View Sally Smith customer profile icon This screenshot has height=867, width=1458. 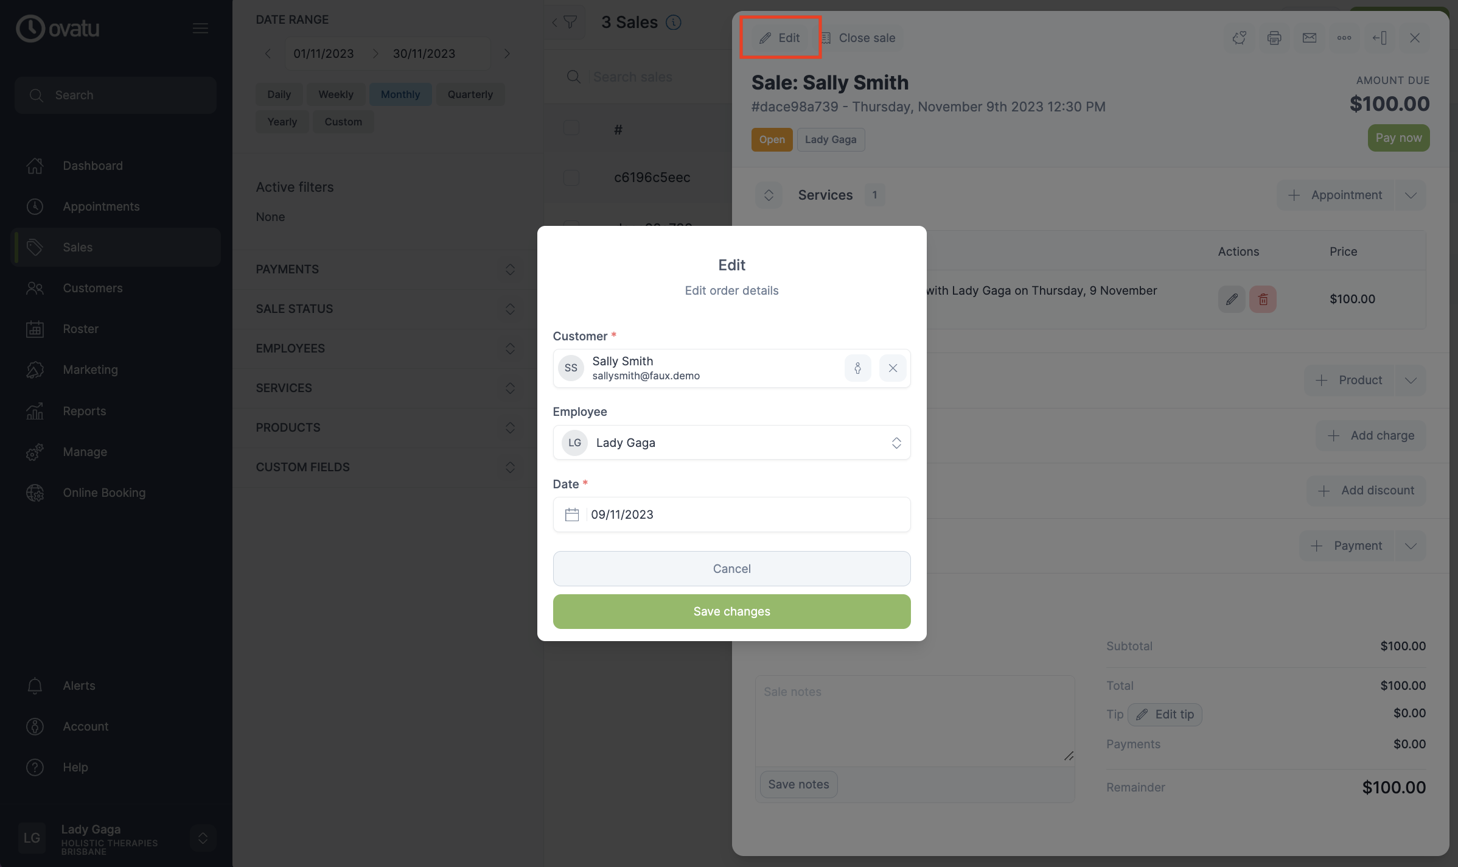click(x=857, y=368)
